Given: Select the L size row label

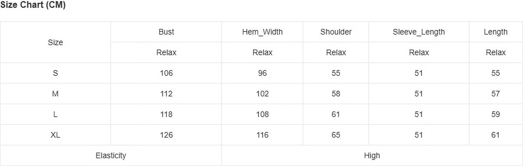Looking at the screenshot, I should 55,114.
